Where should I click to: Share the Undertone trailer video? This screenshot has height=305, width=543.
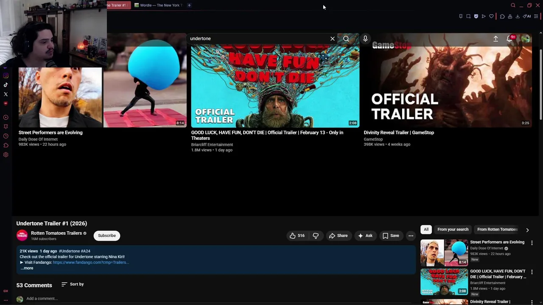click(338, 236)
